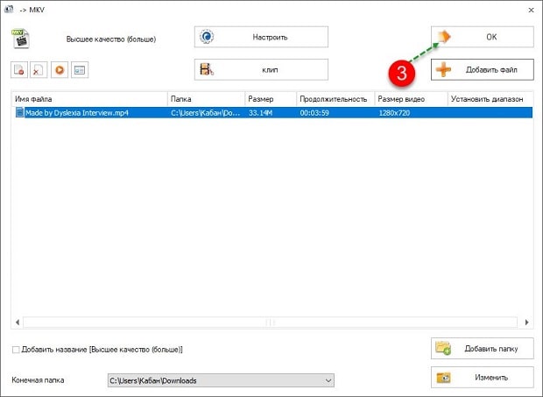Click the horizontal scrollbar thumb
The image size is (543, 397).
pyautogui.click(x=270, y=323)
